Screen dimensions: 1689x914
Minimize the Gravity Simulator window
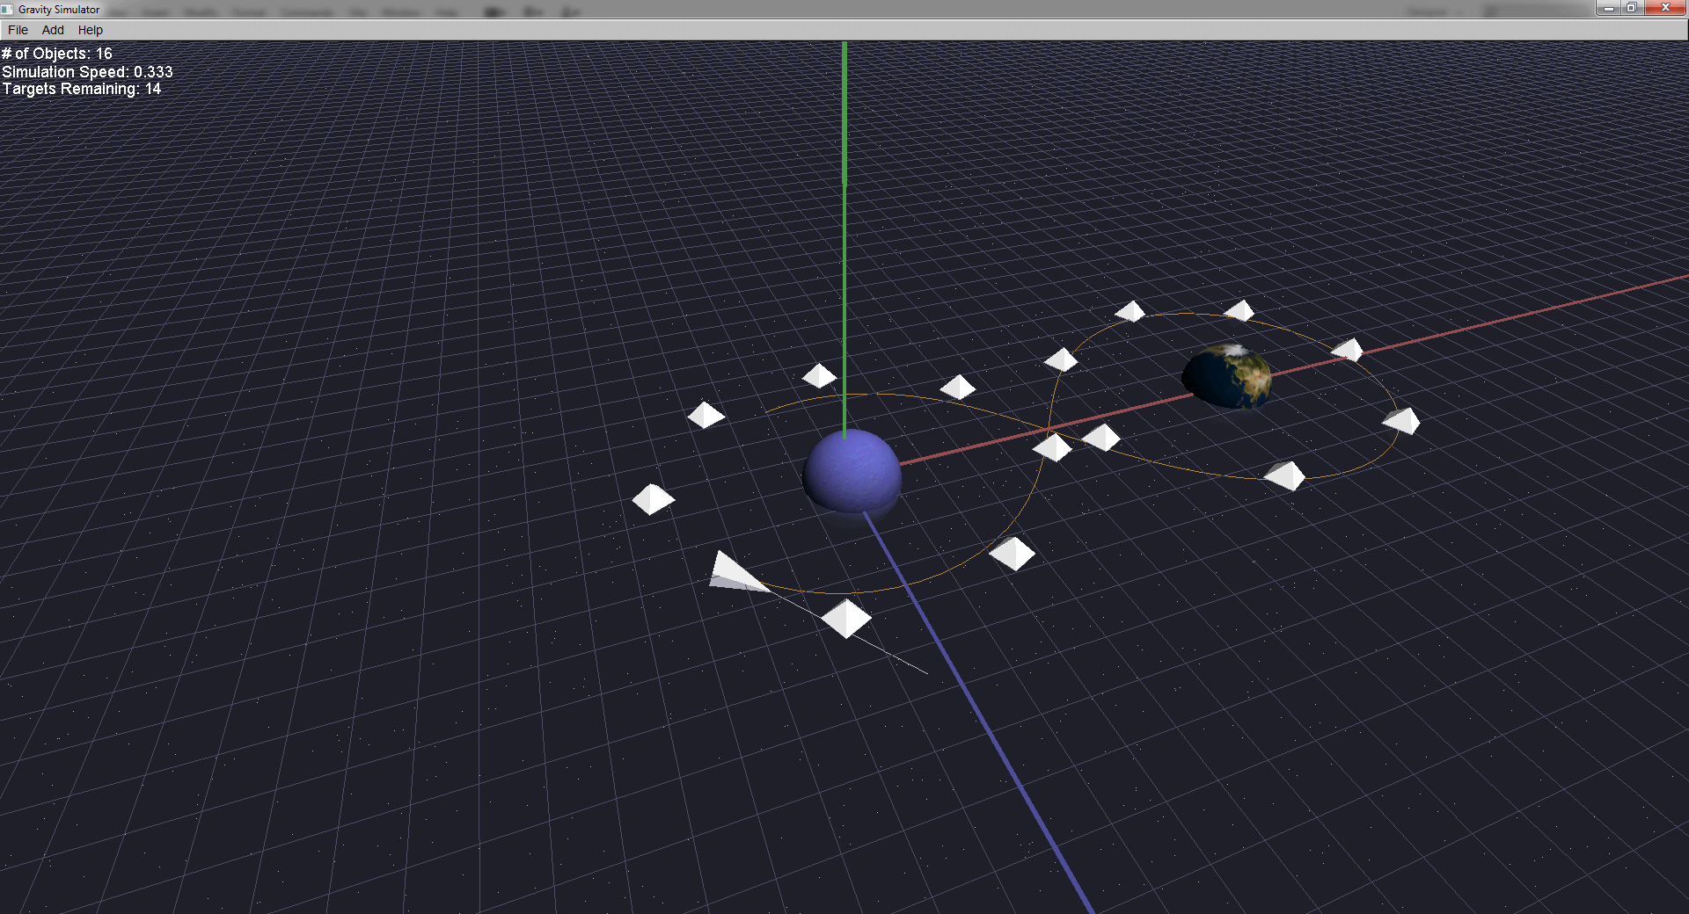coord(1608,8)
